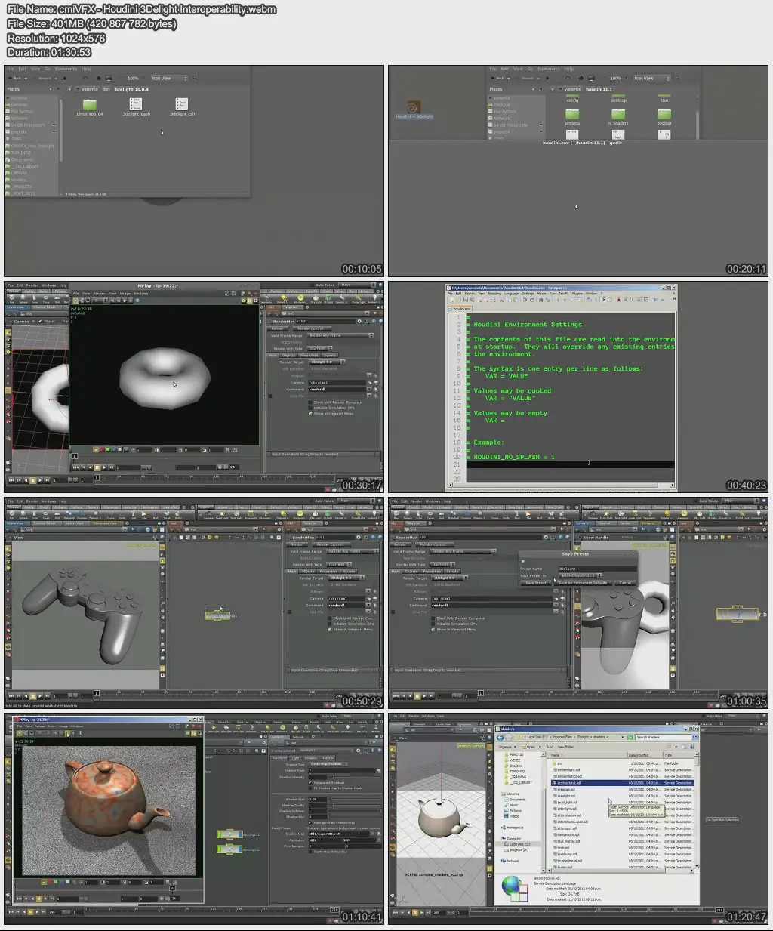Click the Up arrow icon in the 00:10:05 file manager toolbar
Screen dimensions: 773x931
(64, 78)
